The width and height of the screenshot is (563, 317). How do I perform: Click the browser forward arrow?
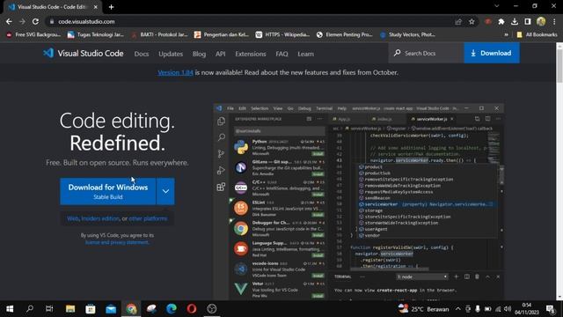pyautogui.click(x=22, y=21)
